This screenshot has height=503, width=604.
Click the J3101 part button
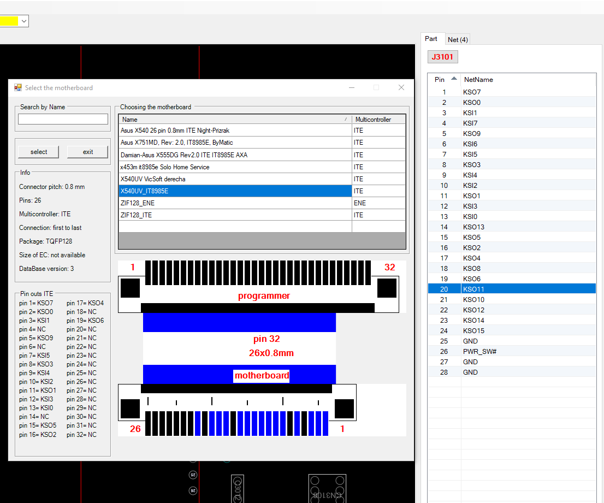tap(442, 57)
